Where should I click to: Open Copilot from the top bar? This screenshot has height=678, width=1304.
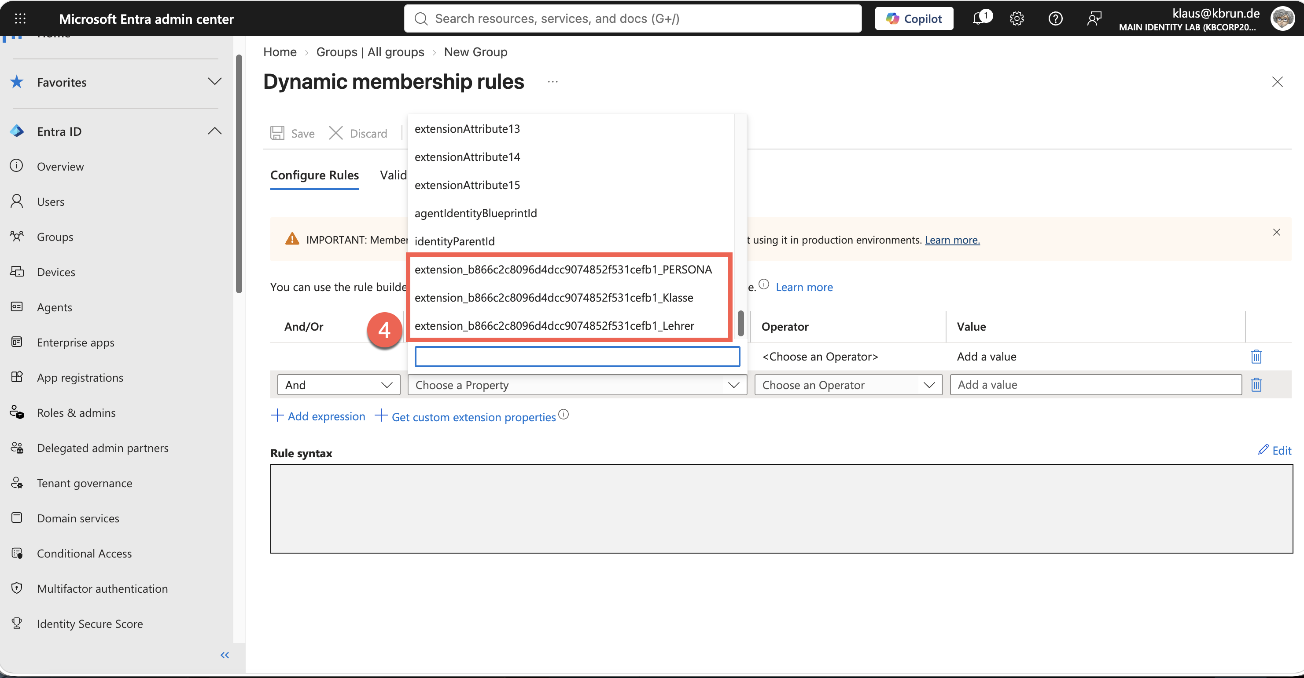[x=914, y=19]
